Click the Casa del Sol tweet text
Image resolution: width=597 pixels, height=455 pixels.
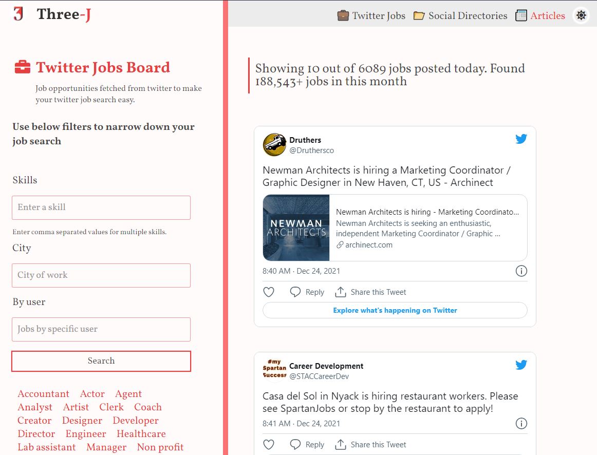click(390, 402)
